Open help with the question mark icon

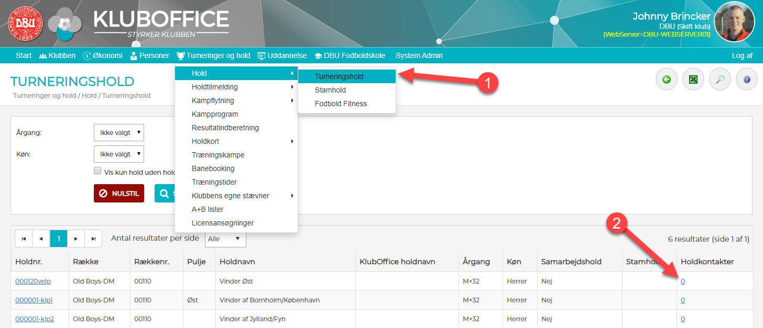tap(747, 80)
